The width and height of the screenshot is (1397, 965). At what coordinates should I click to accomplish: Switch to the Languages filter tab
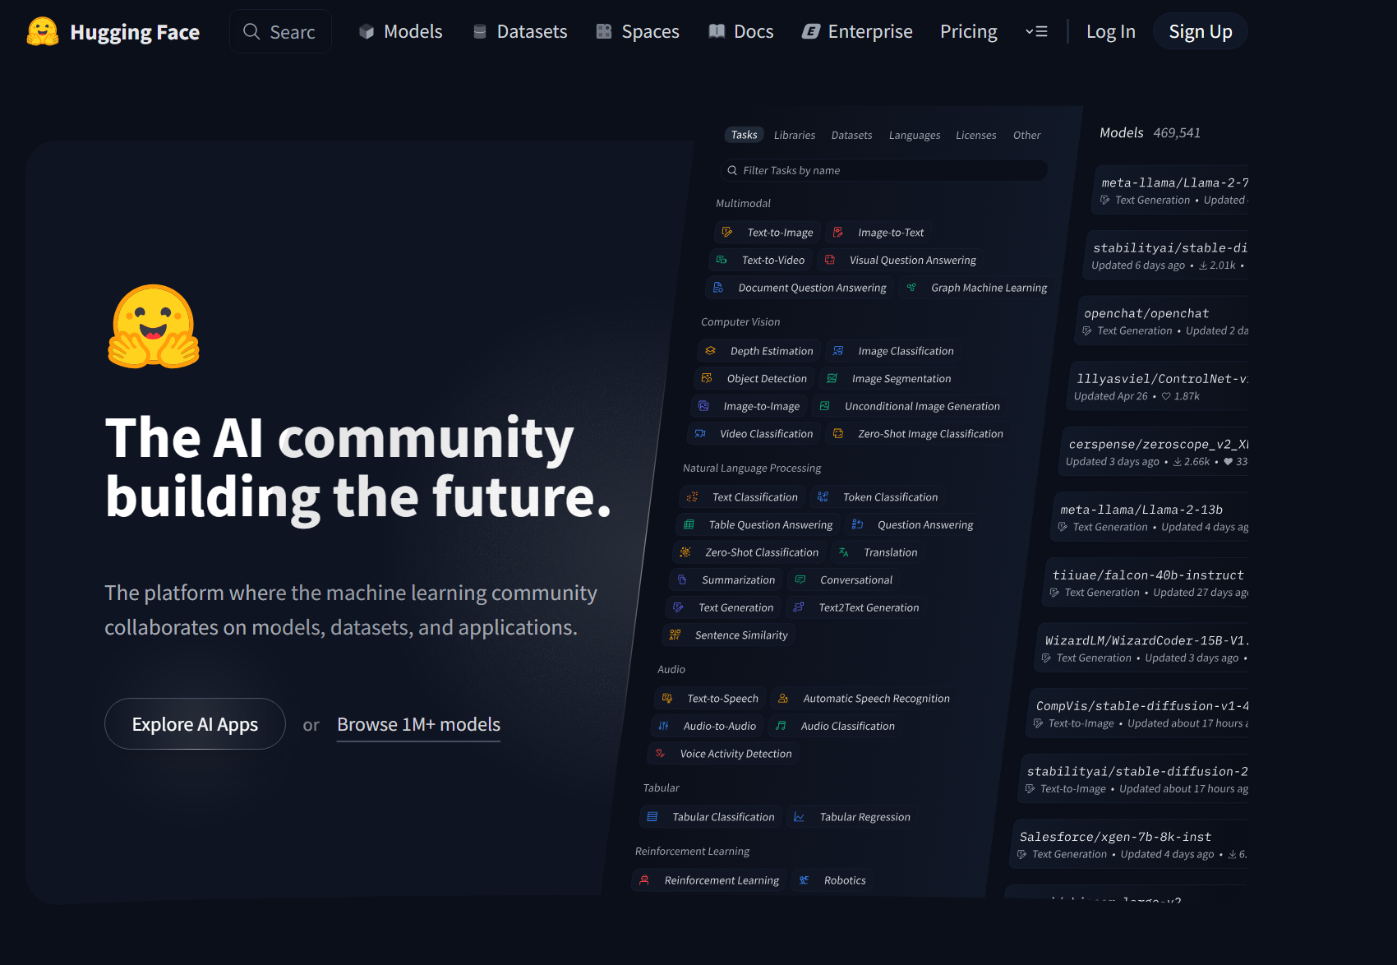point(915,135)
